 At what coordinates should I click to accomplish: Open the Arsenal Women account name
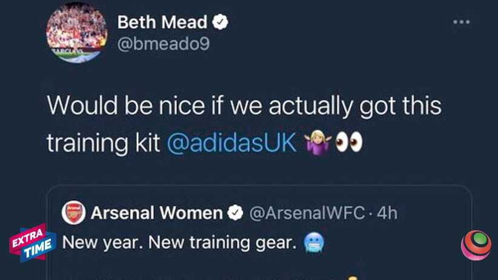157,213
